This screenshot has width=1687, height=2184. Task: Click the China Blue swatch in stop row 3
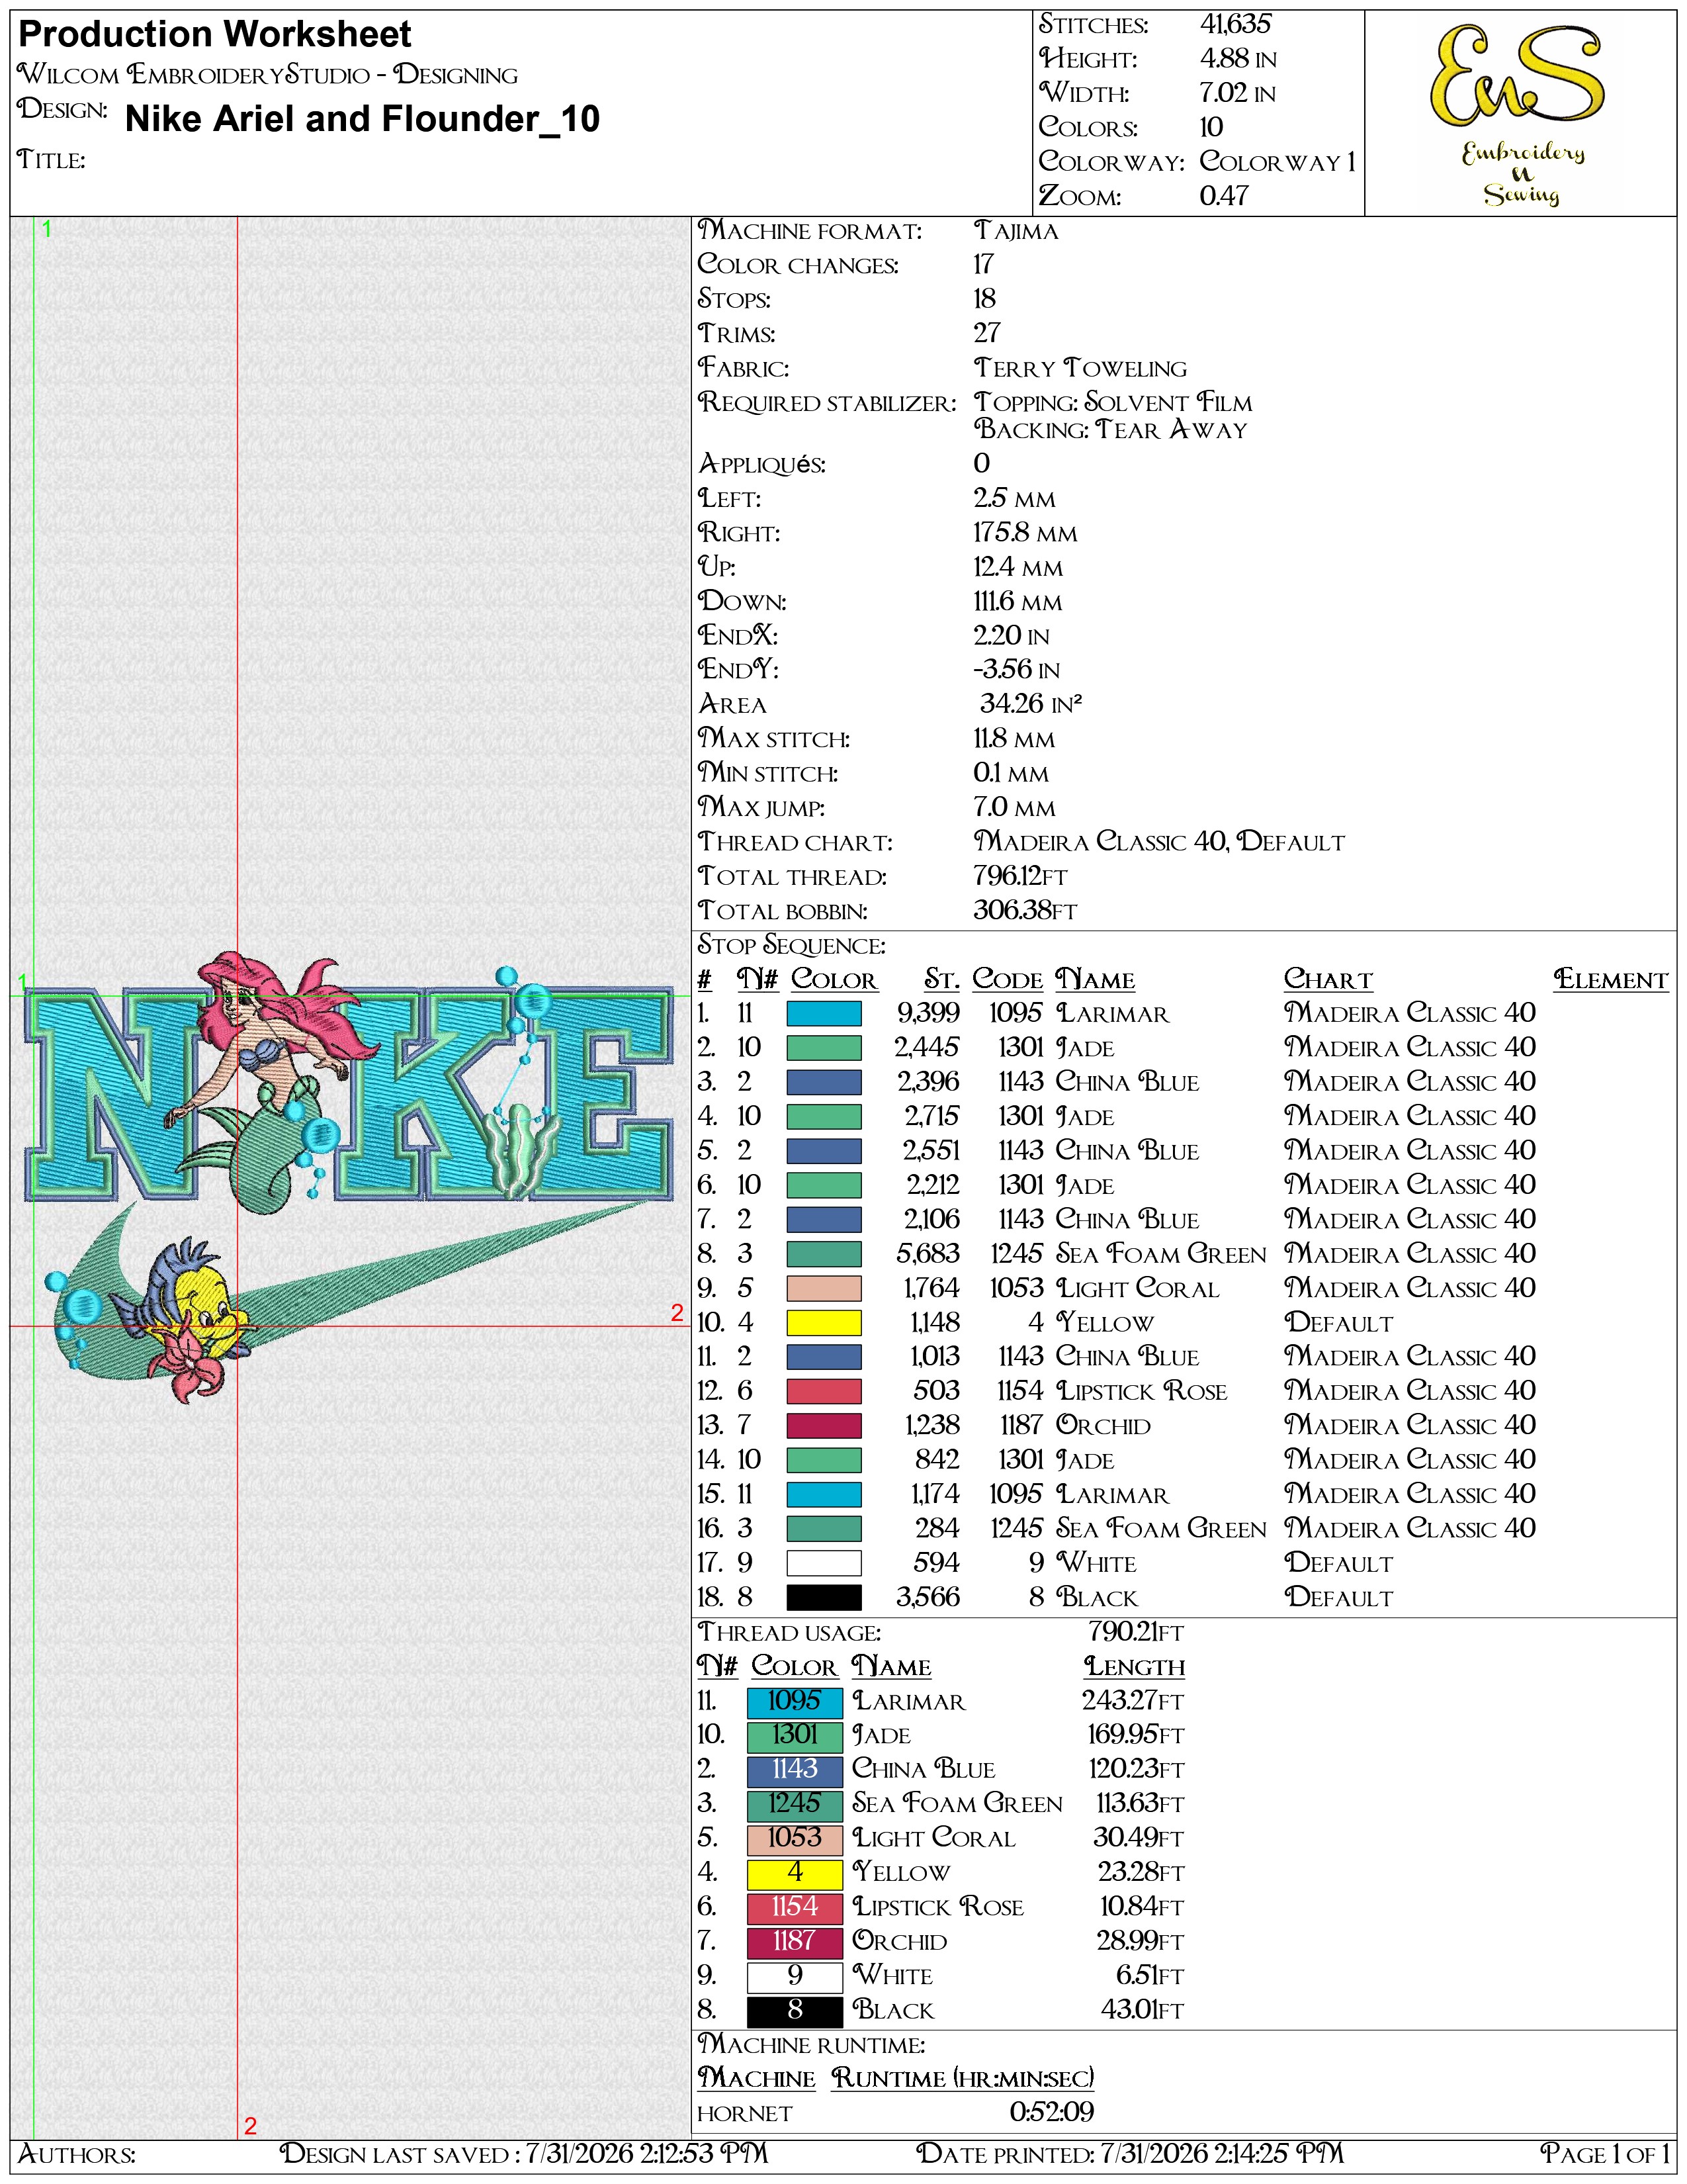(824, 1082)
